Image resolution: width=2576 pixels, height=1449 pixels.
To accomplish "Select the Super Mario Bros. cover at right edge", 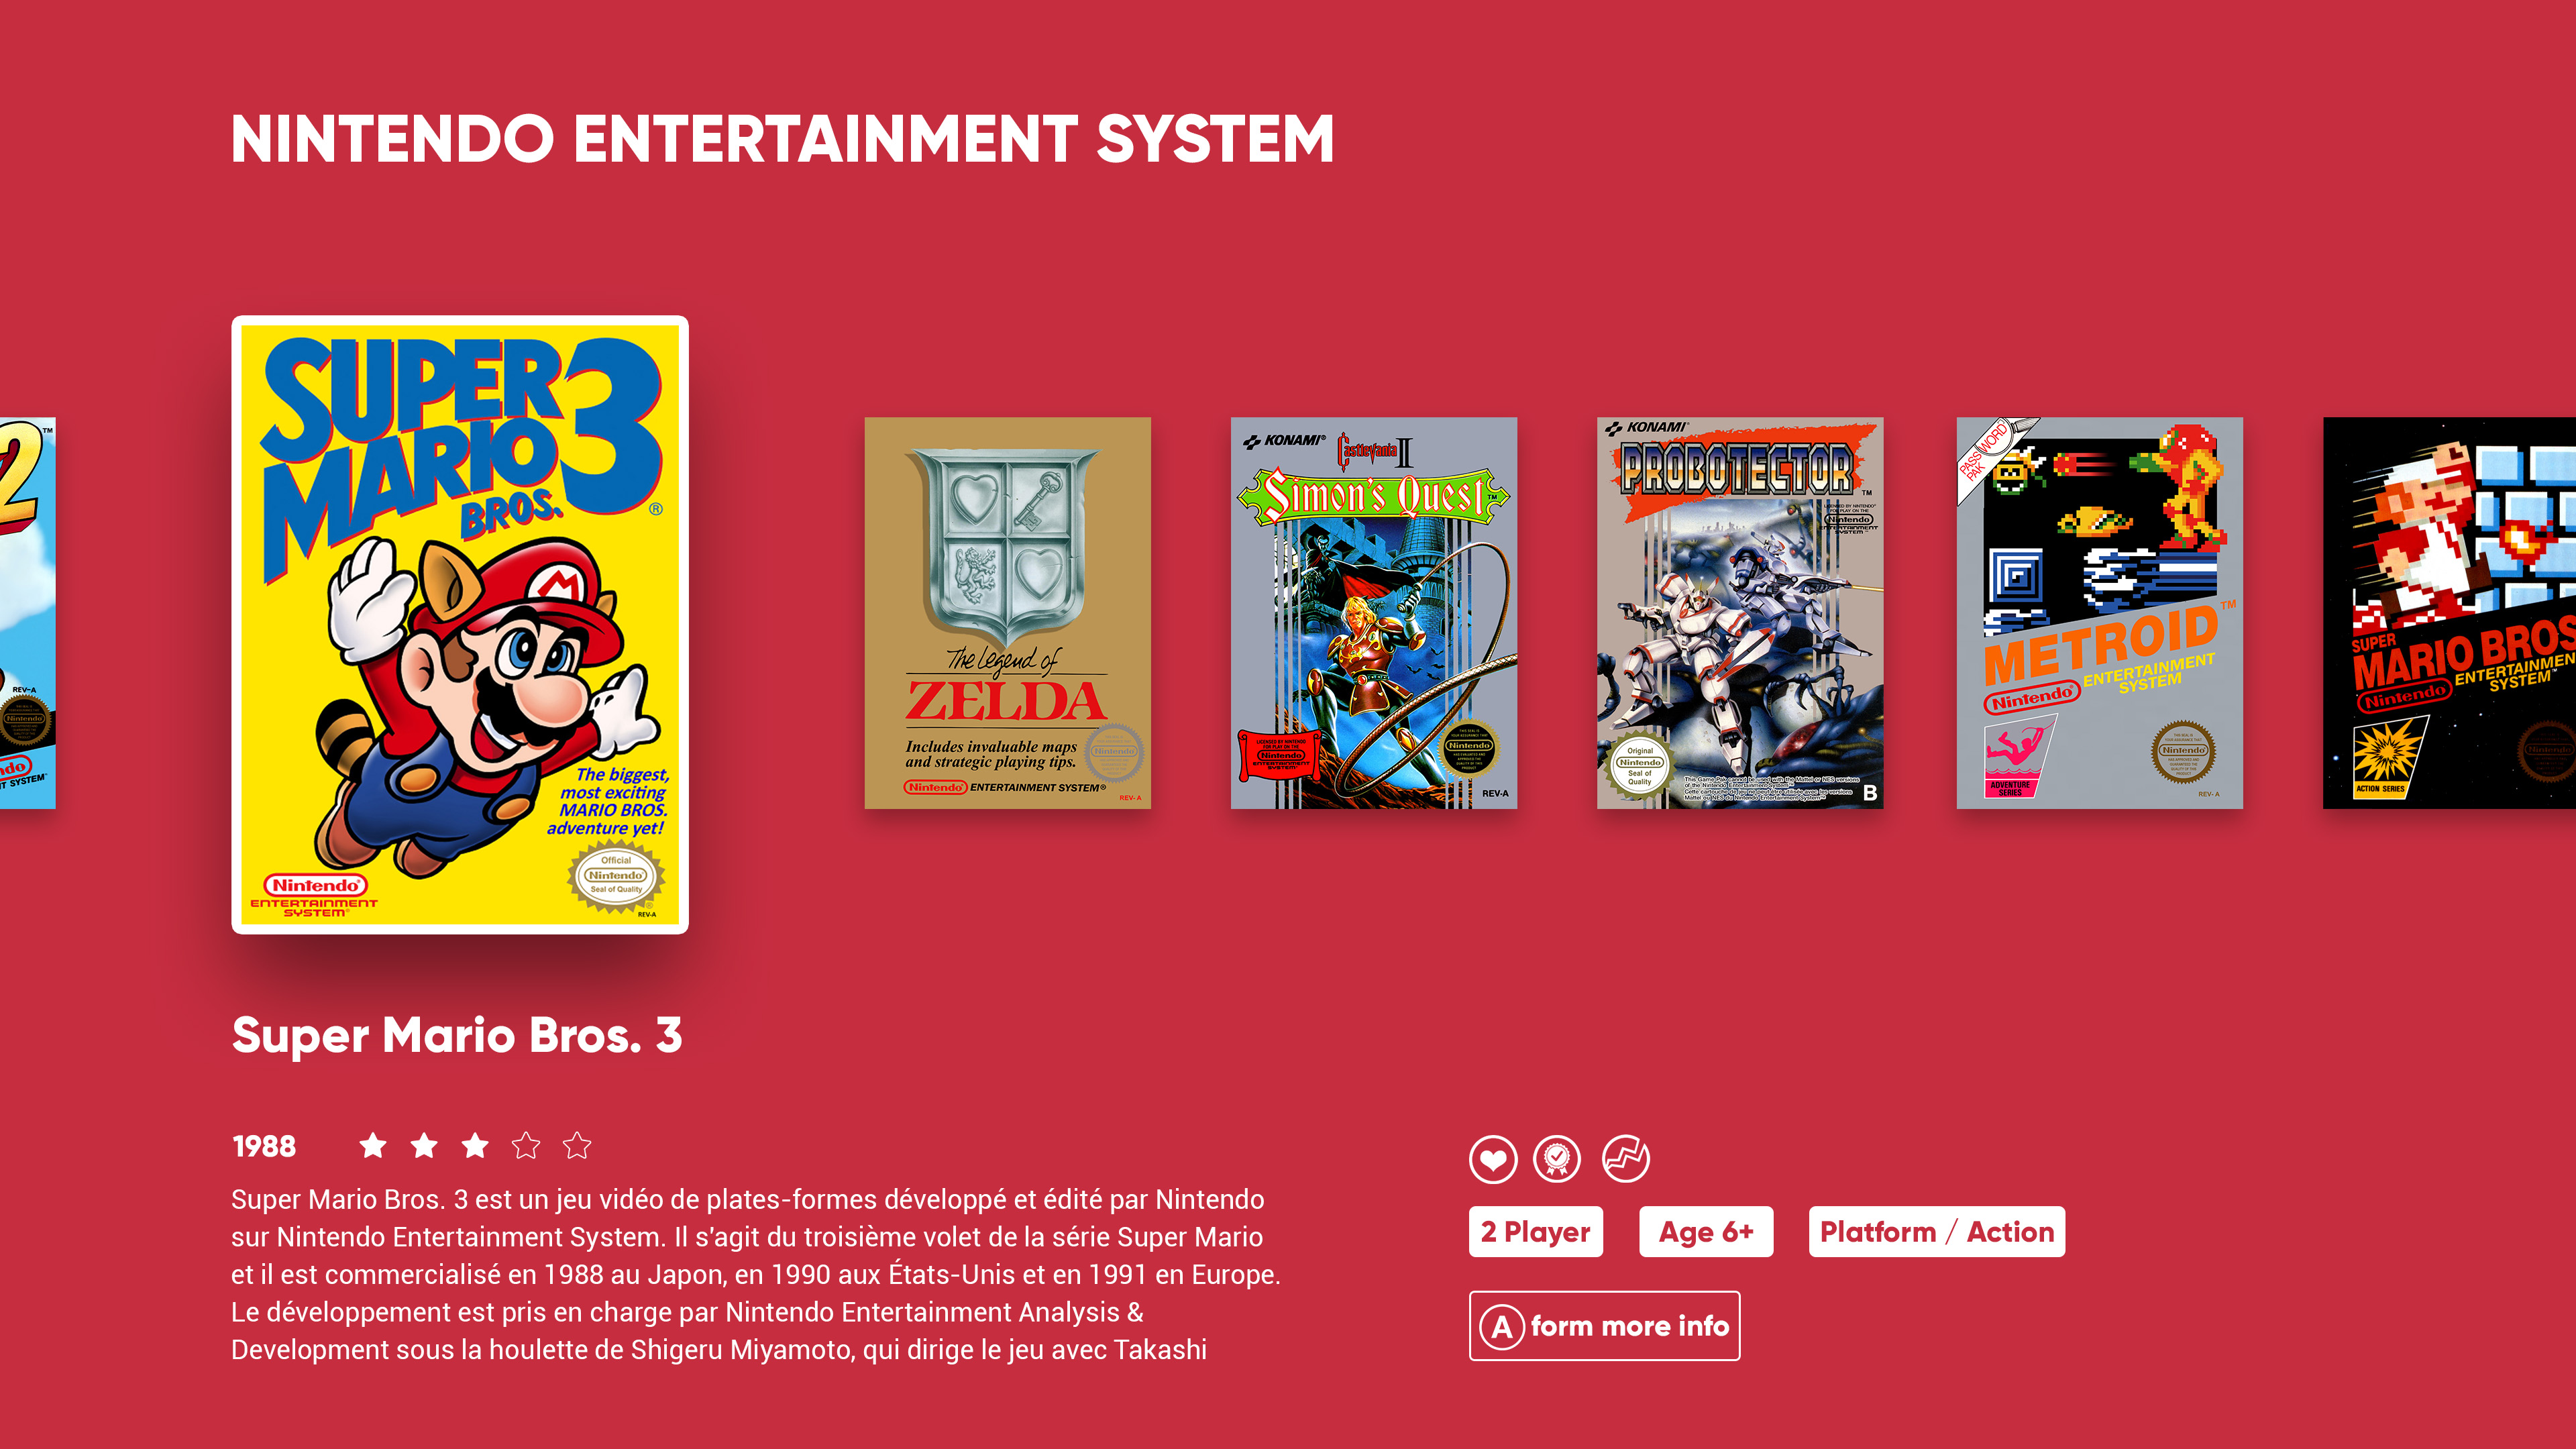I will (x=2450, y=613).
